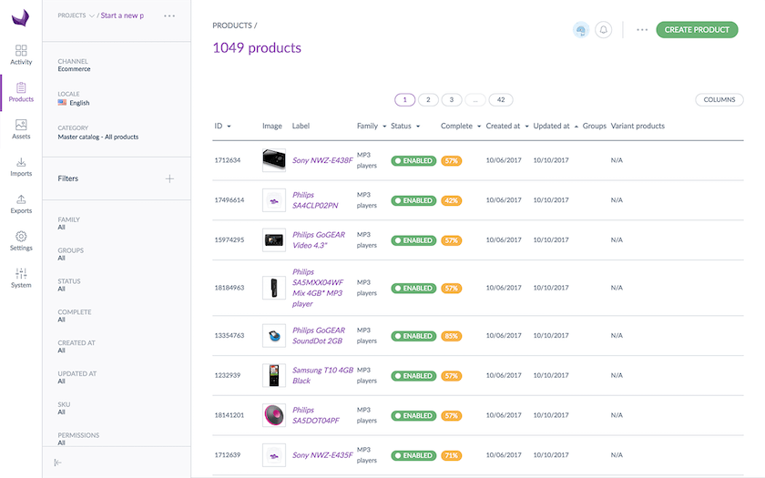Open the user avatar menu

[x=581, y=30]
